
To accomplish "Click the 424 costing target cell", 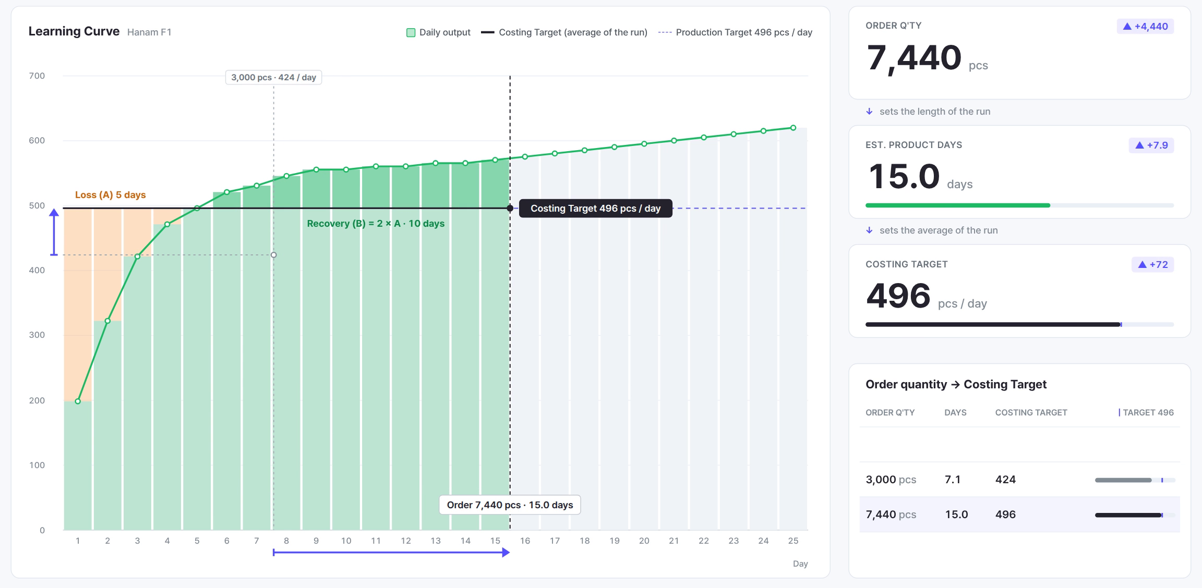I will 1005,480.
